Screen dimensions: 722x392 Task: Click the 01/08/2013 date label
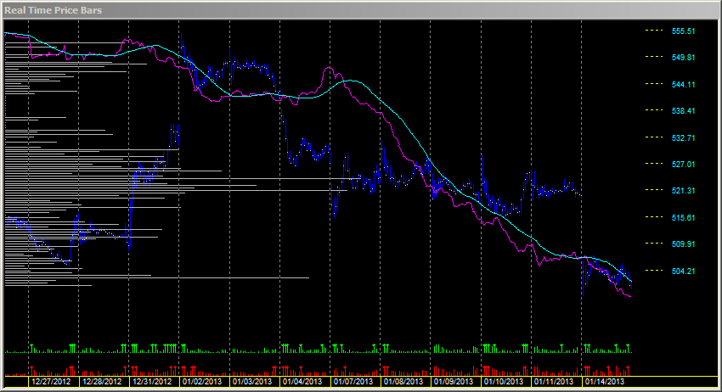click(403, 382)
